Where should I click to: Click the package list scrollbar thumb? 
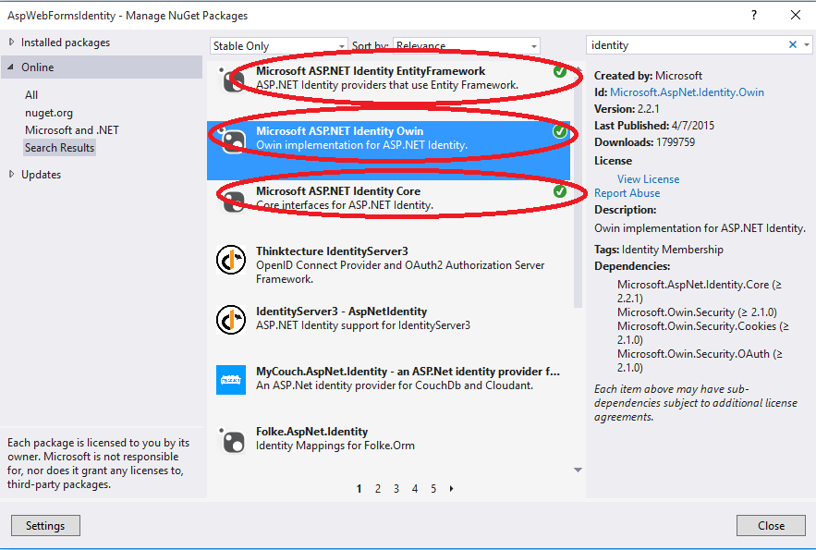pos(578,189)
